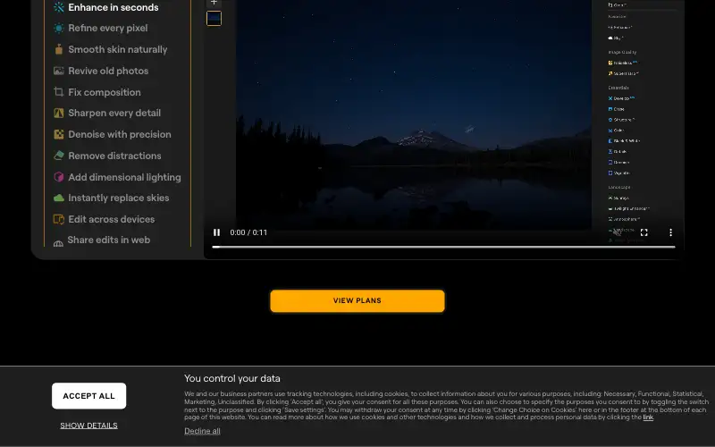
Task: Select Instantly replace skies feature
Action: pyautogui.click(x=112, y=198)
